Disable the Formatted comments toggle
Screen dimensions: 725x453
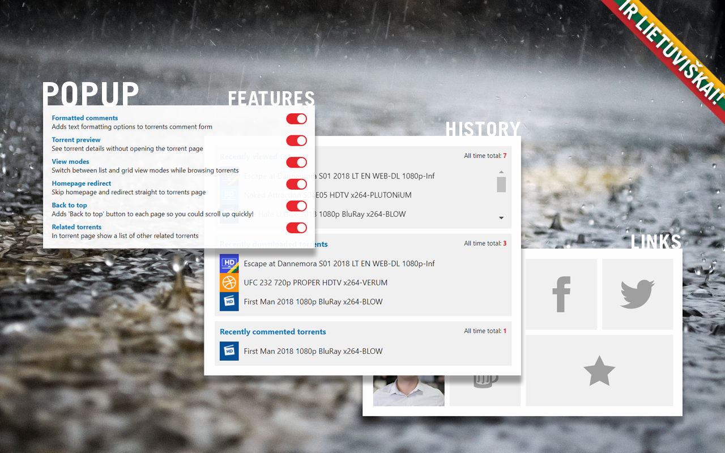pos(296,119)
